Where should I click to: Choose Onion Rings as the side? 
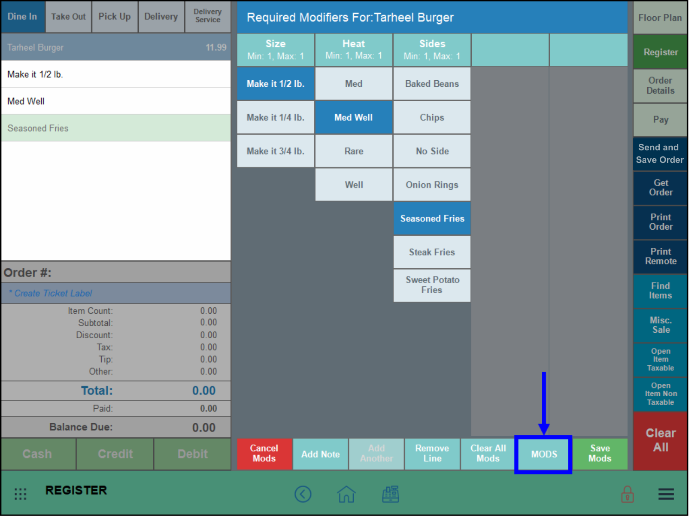pos(432,184)
